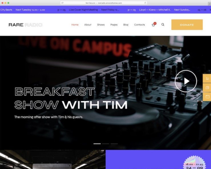Viewport: 211px width, 169px height.
Task: Click the yellow DONATE button
Action: 187,25
